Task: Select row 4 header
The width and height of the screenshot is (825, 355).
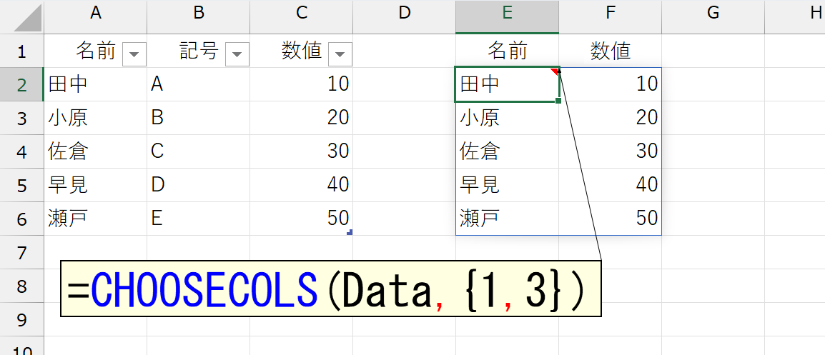Action: point(22,151)
